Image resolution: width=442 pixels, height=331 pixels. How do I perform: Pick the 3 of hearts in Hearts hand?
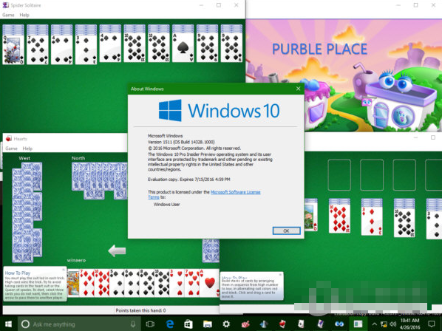click(177, 283)
